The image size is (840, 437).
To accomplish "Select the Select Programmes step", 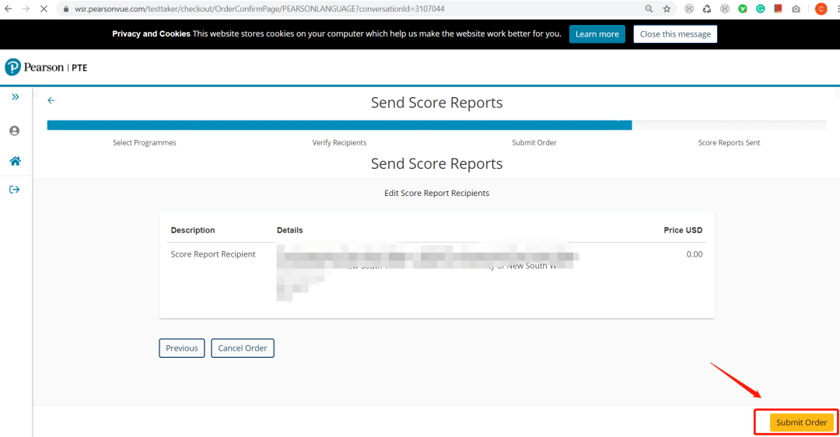I will click(145, 143).
